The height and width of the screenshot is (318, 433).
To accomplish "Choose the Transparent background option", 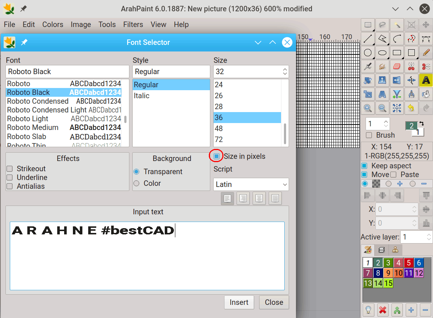I will (x=136, y=172).
